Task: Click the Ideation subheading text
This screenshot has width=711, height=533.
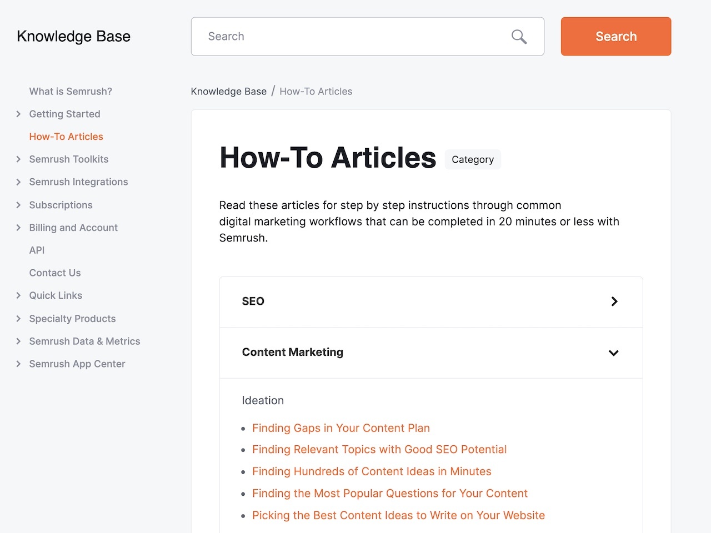Action: pyautogui.click(x=263, y=400)
